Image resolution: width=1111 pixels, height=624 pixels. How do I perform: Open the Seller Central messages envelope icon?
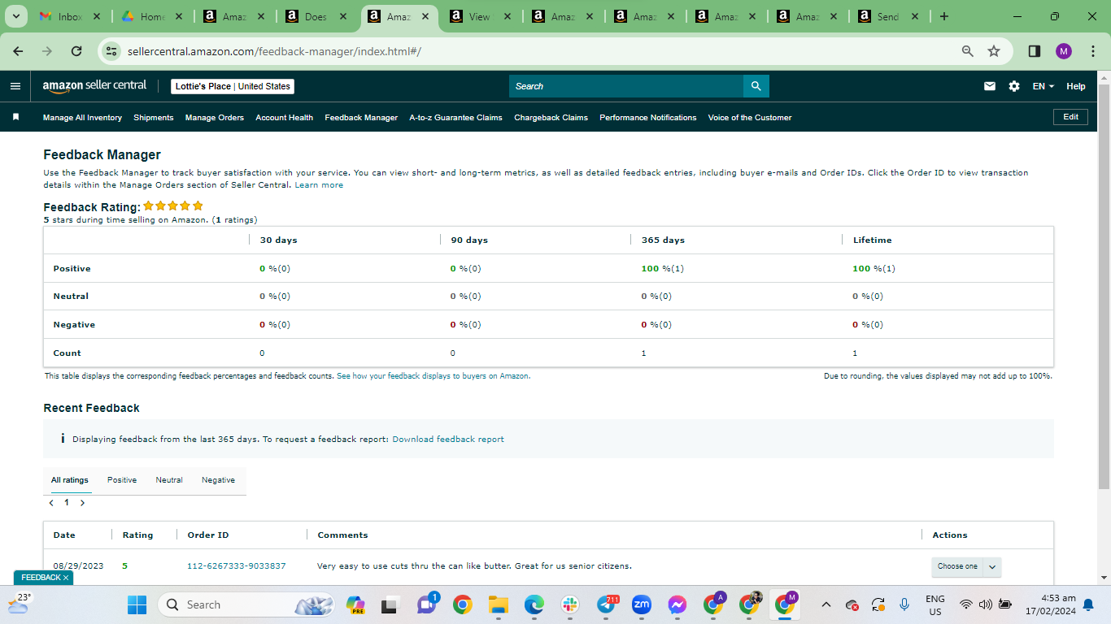click(x=990, y=86)
